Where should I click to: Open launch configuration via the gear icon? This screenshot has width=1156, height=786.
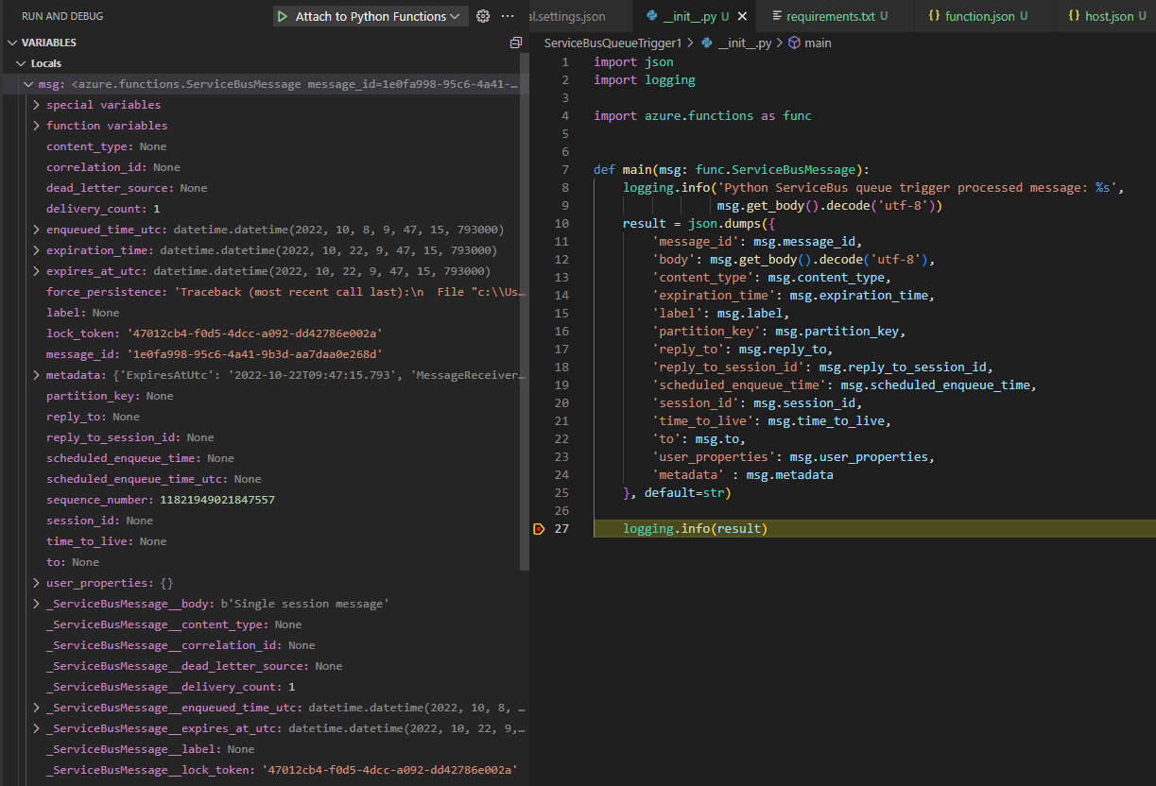click(482, 15)
